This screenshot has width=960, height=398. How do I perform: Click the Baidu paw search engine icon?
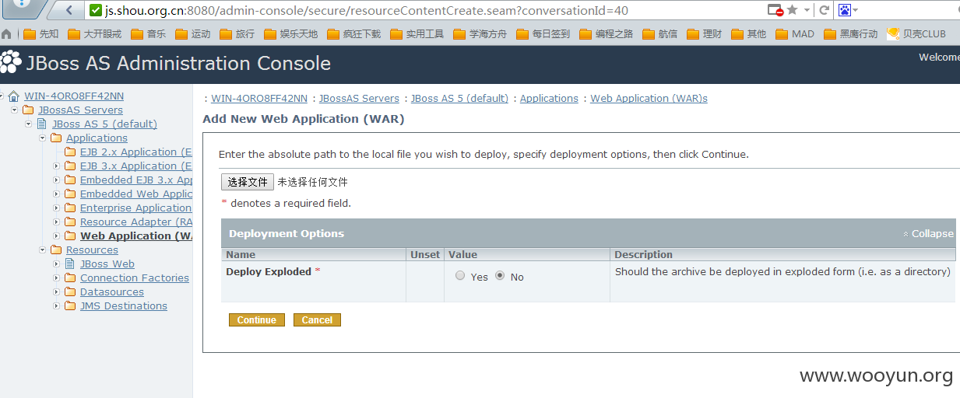[845, 10]
